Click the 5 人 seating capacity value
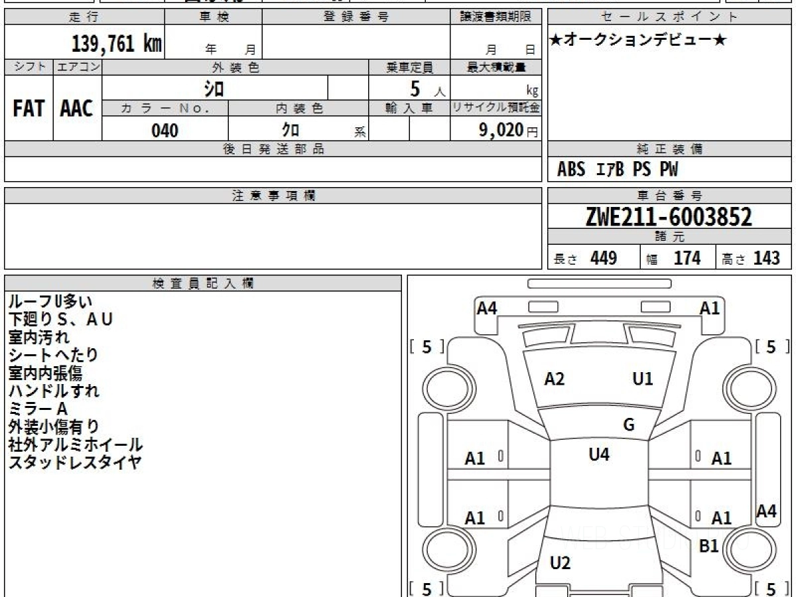Image resolution: width=796 pixels, height=597 pixels. tap(427, 88)
